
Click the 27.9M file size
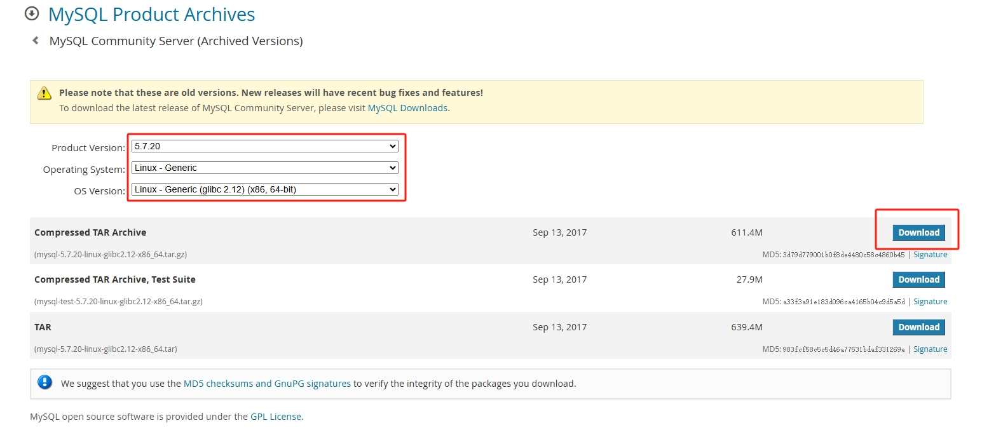[749, 279]
